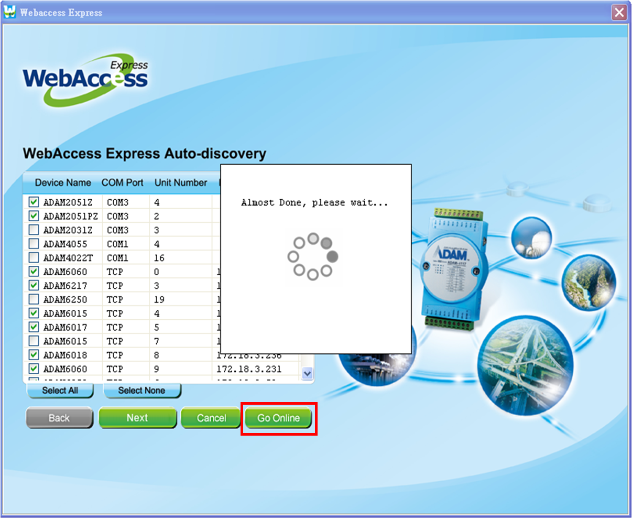
Task: Proceed with the Next button
Action: click(x=137, y=418)
